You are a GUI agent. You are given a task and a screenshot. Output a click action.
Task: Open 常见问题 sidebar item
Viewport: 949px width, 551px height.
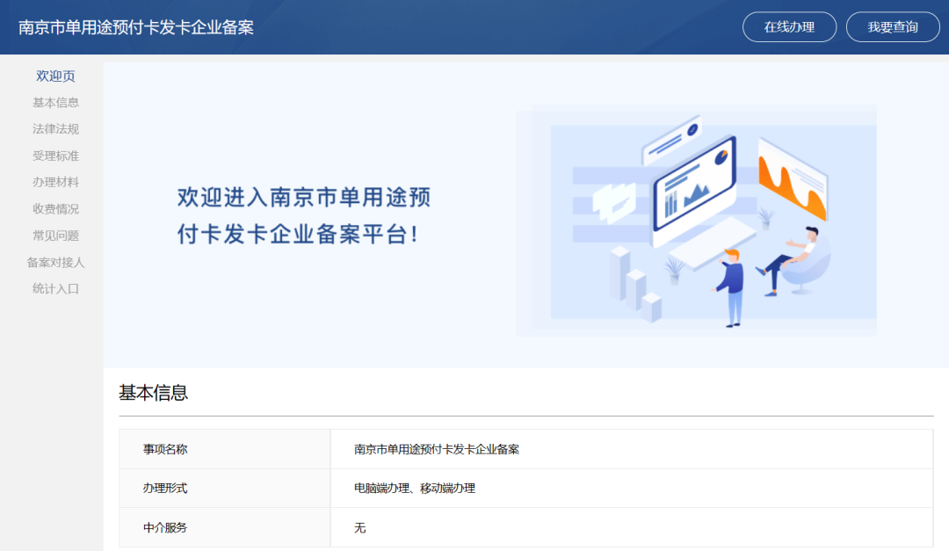[x=55, y=236]
